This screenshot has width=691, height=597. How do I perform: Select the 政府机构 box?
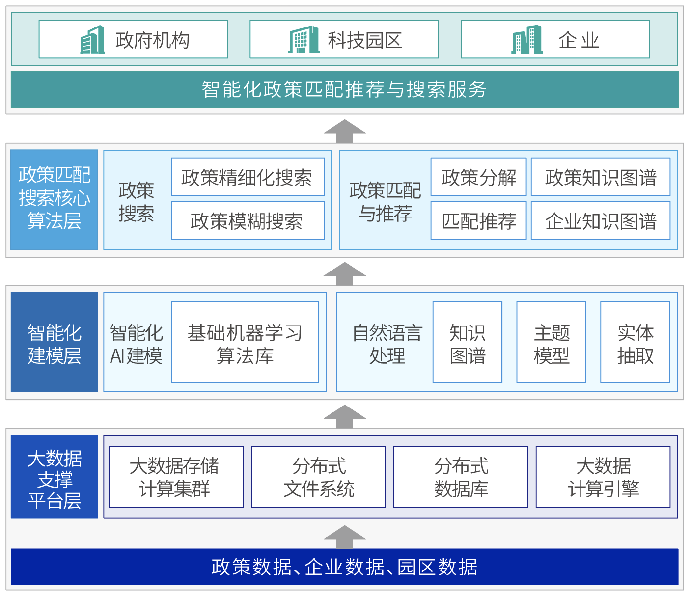tap(133, 39)
